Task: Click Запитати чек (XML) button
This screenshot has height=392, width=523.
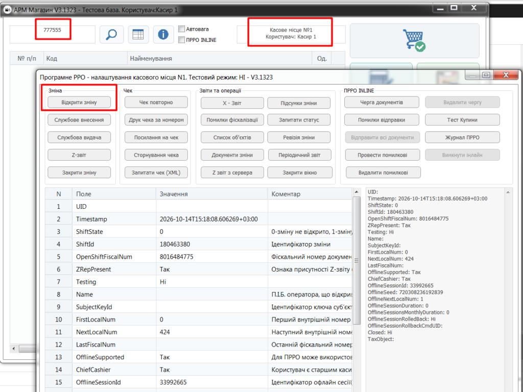Action: click(156, 173)
